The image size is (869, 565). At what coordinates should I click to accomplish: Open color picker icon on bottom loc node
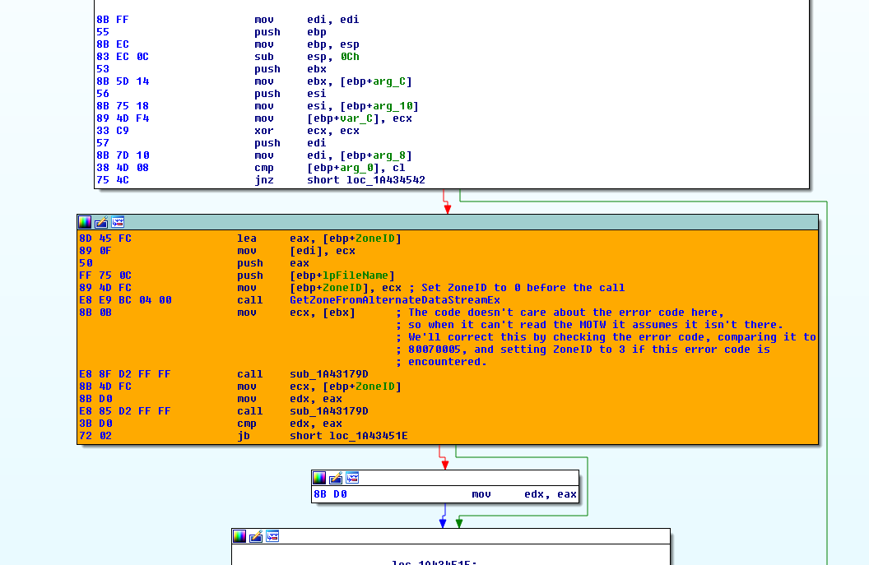(x=239, y=536)
